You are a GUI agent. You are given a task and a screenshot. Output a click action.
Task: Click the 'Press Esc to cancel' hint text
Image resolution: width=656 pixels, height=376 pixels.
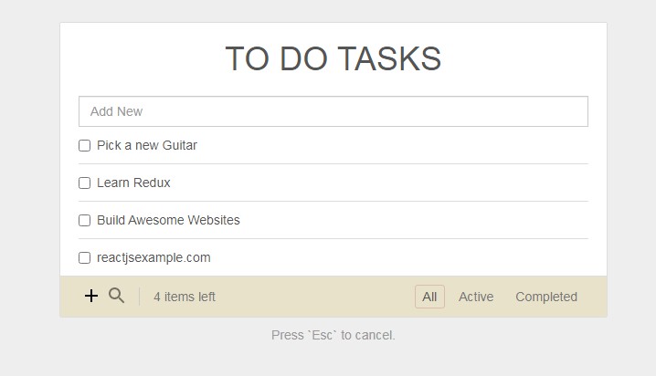coord(333,335)
